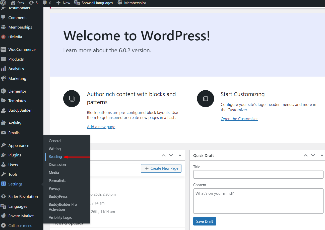This screenshot has width=325, height=230.
Task: Click the WordPress logo in the admin bar
Action: 3,3
